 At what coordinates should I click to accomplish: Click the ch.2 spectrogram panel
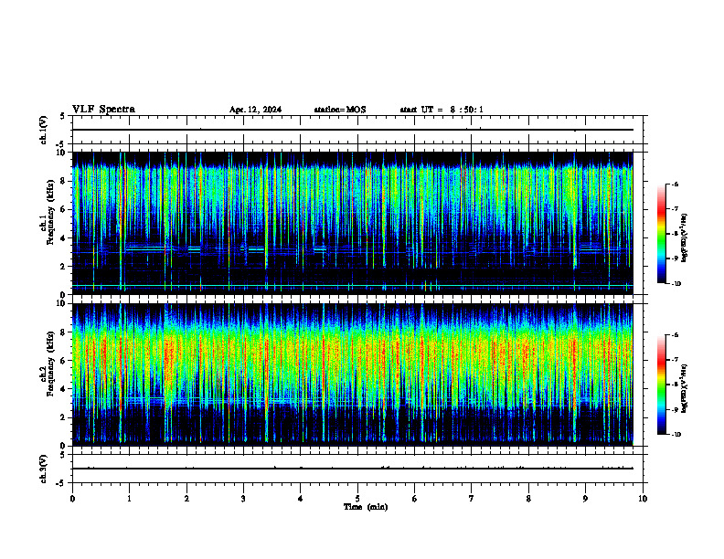[x=352, y=374]
